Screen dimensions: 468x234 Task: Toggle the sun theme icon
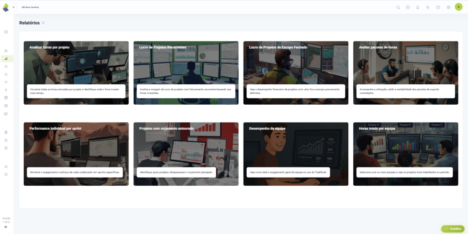pos(428,7)
